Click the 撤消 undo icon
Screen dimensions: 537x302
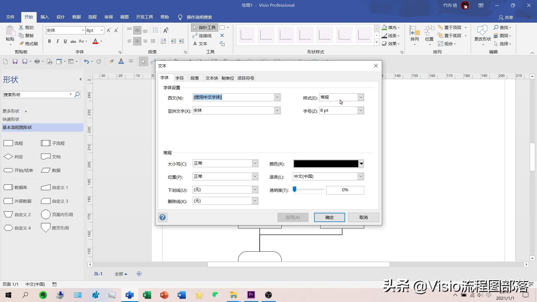[86, 61]
